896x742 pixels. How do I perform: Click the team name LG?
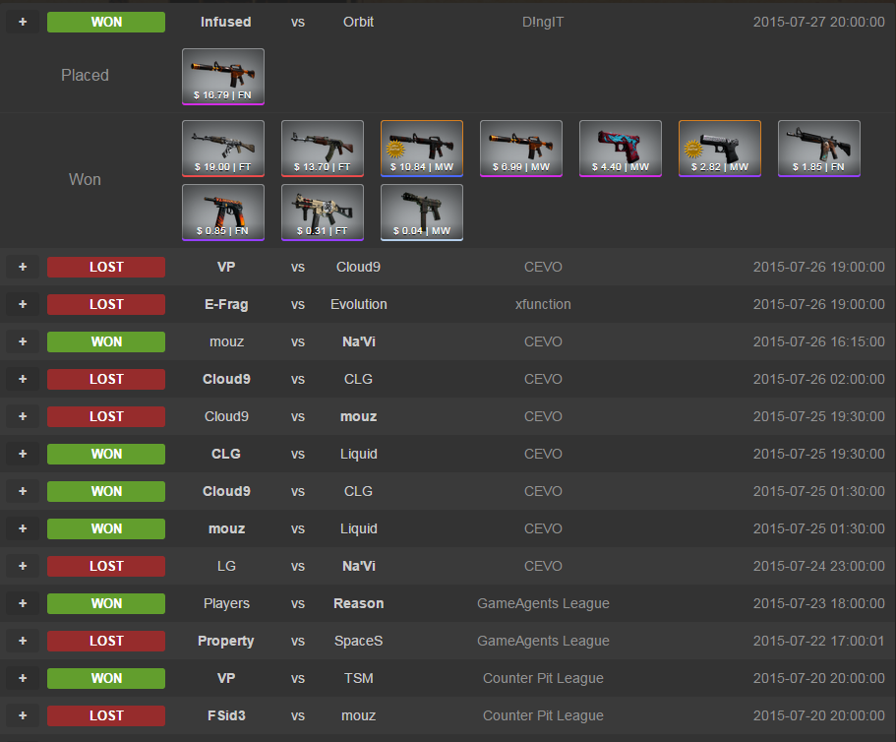(226, 566)
